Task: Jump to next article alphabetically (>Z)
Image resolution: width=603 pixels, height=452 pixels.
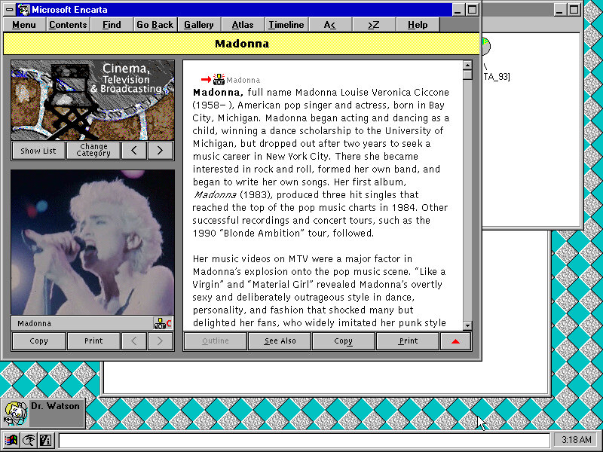Action: coord(373,25)
